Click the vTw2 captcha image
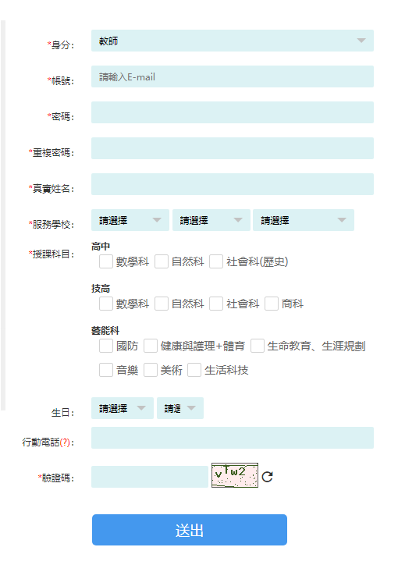 pyautogui.click(x=235, y=475)
